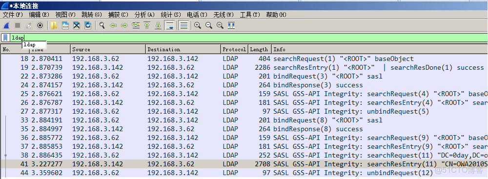Select packet 35 bindResponse(8) success
Image resolution: width=488 pixels, height=179 pixels.
click(244, 129)
